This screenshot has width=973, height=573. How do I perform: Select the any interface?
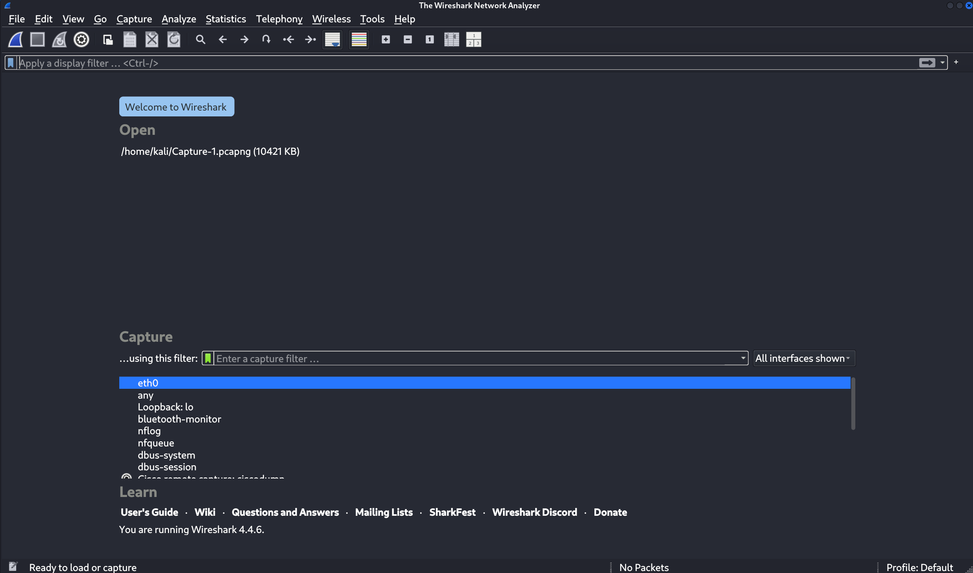click(x=485, y=395)
